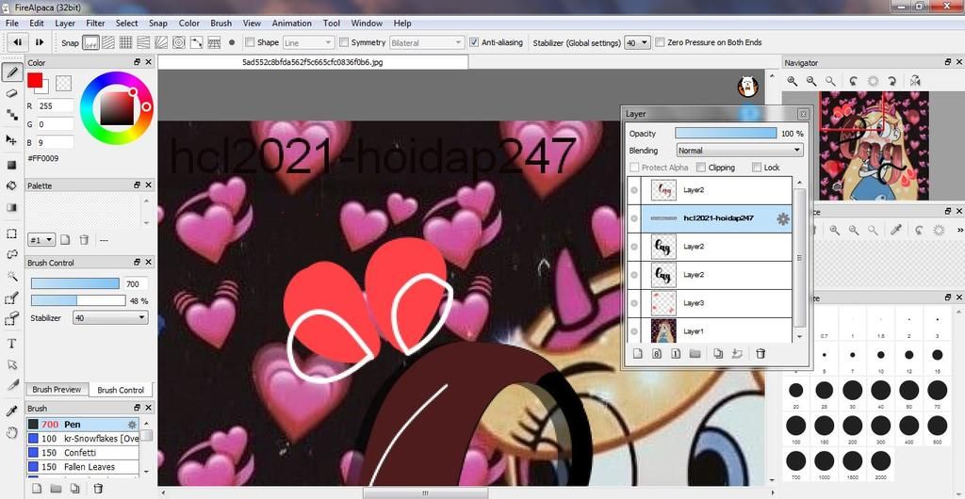Select the Gradient tool

click(x=11, y=208)
